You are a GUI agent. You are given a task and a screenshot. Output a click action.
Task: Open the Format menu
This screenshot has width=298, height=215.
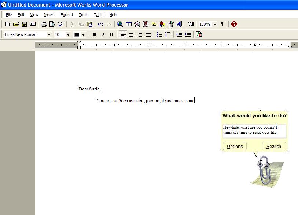(67, 15)
